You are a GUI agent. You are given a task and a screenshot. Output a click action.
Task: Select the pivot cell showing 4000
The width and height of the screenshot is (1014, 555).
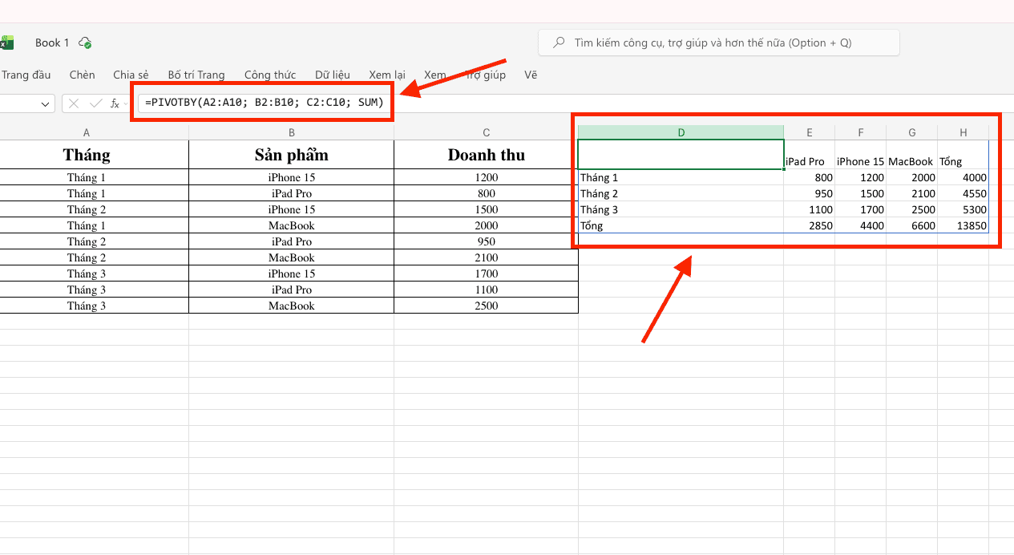963,177
